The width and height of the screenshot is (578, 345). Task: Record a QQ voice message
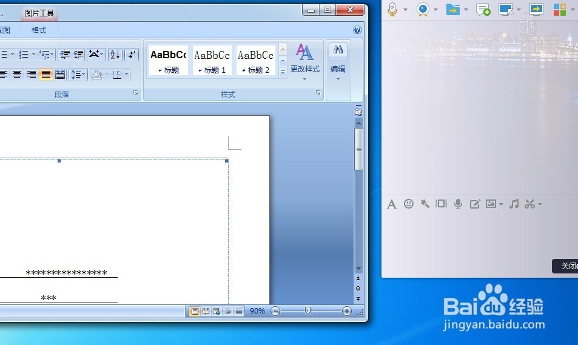coord(458,204)
